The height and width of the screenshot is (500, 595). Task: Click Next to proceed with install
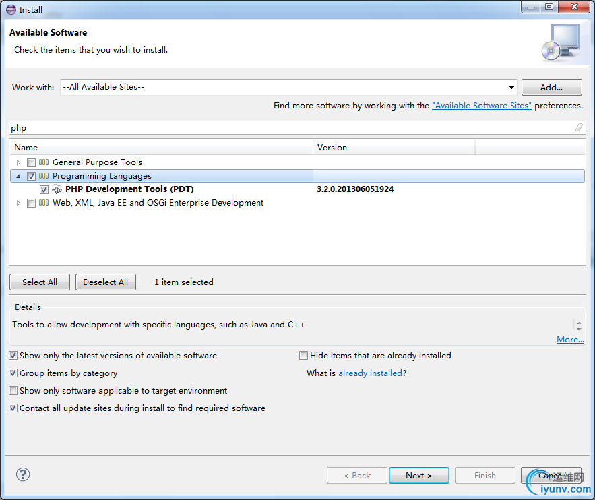419,475
